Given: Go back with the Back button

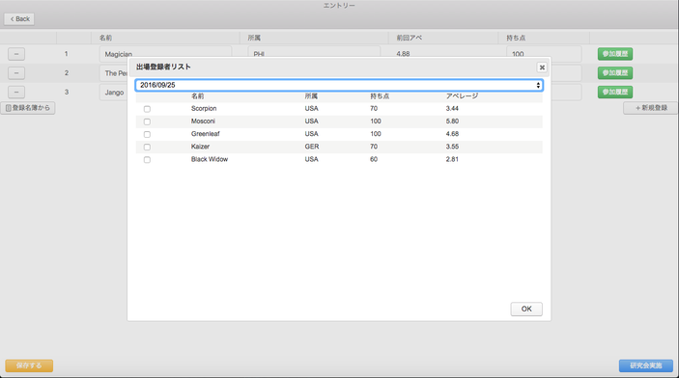Looking at the screenshot, I should tap(19, 19).
